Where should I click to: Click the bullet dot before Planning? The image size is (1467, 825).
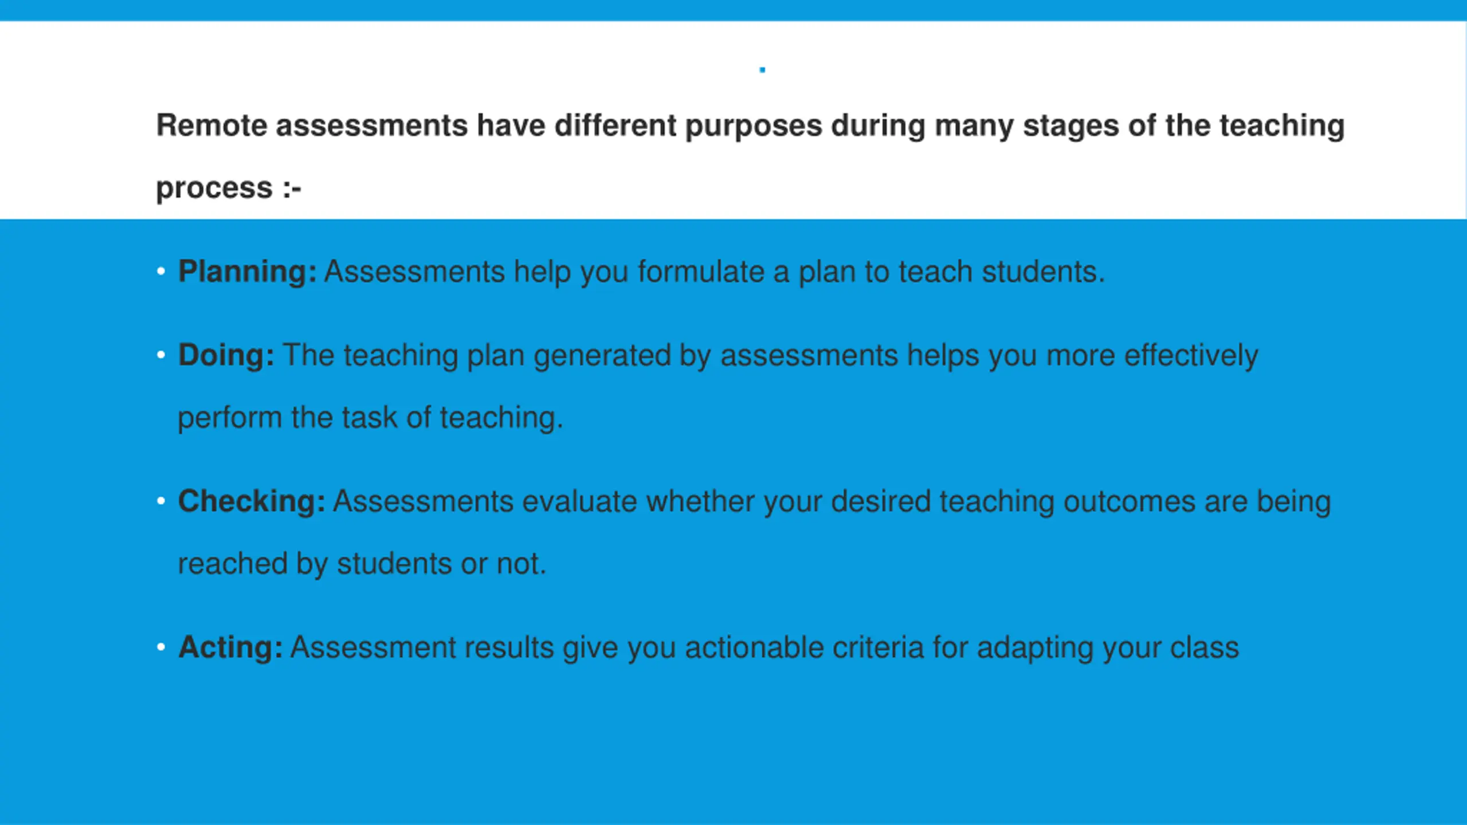[x=161, y=272]
